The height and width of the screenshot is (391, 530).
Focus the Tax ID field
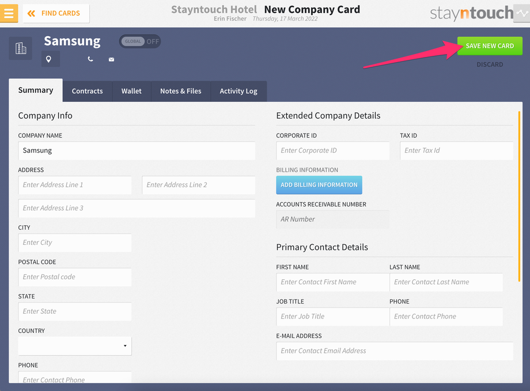tap(456, 151)
